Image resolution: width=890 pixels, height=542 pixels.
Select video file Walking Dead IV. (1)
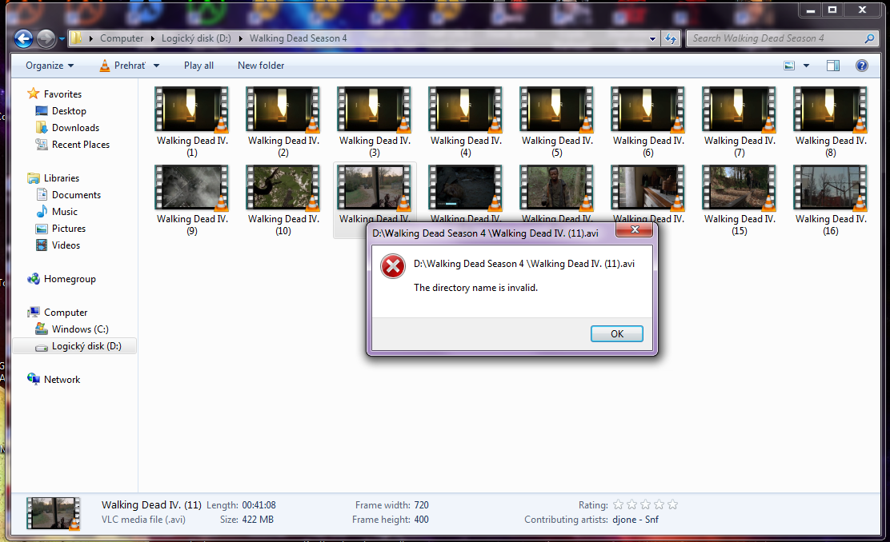pyautogui.click(x=192, y=122)
